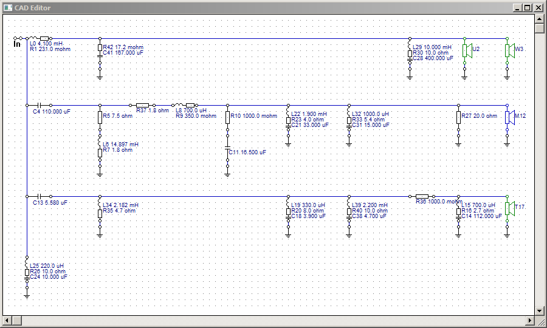The height and width of the screenshot is (328, 547).
Task: Click the R37 1.8 ohm resistor
Action: [142, 105]
